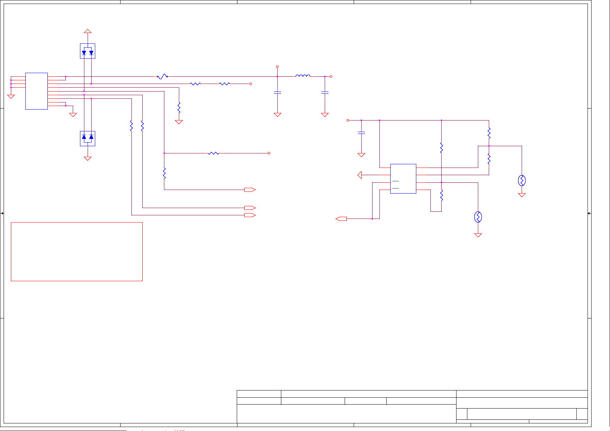Select the circled thermistor below the IC outputs
Image resolution: width=610 pixels, height=431 pixels.
[x=478, y=217]
